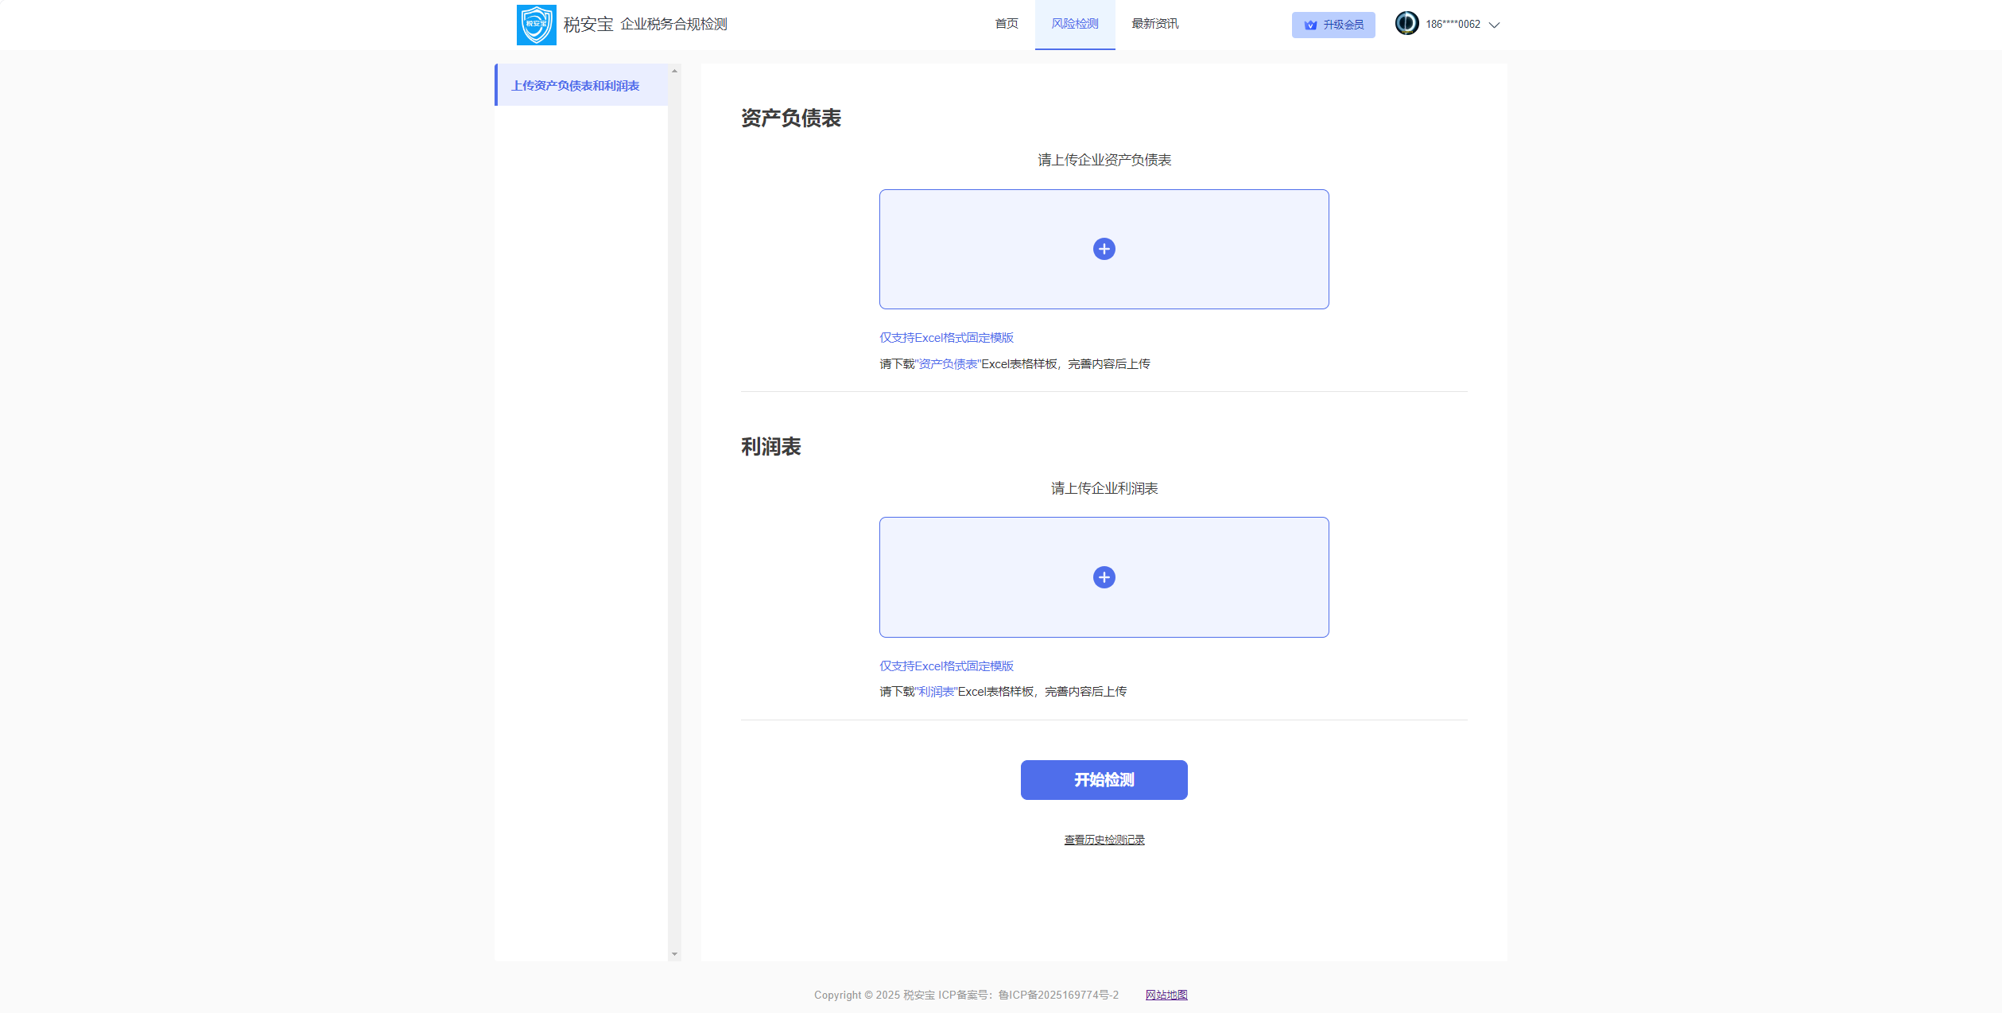The height and width of the screenshot is (1013, 2002).
Task: Click the 税安宝 shield logo icon
Action: click(536, 24)
